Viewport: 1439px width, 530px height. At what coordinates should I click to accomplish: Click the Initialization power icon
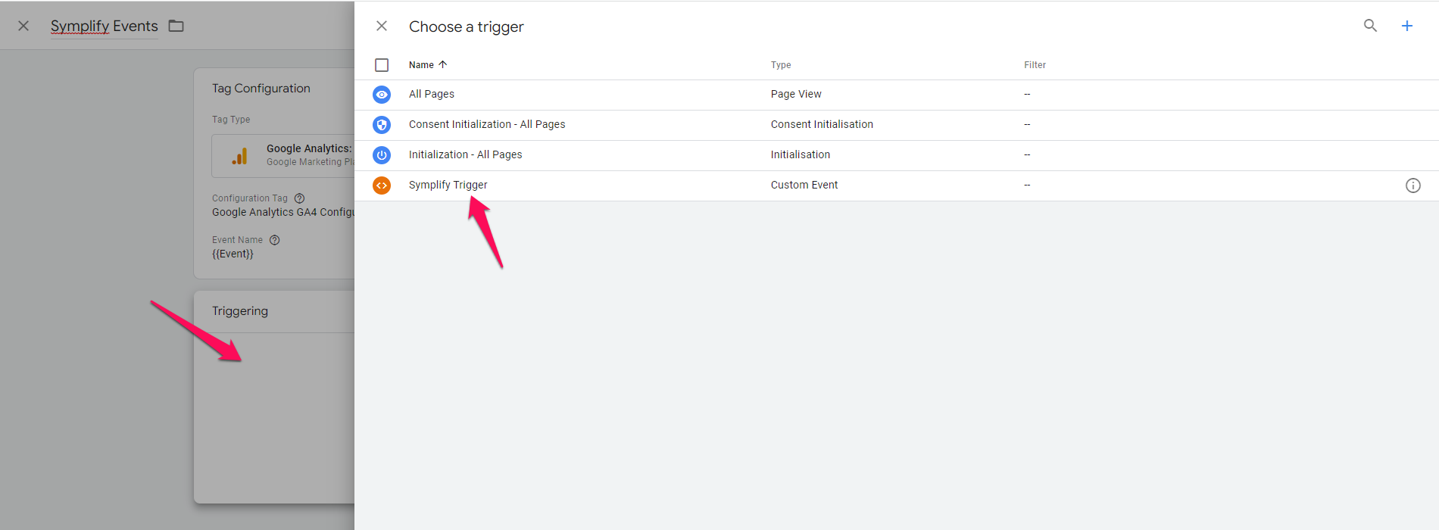(382, 155)
